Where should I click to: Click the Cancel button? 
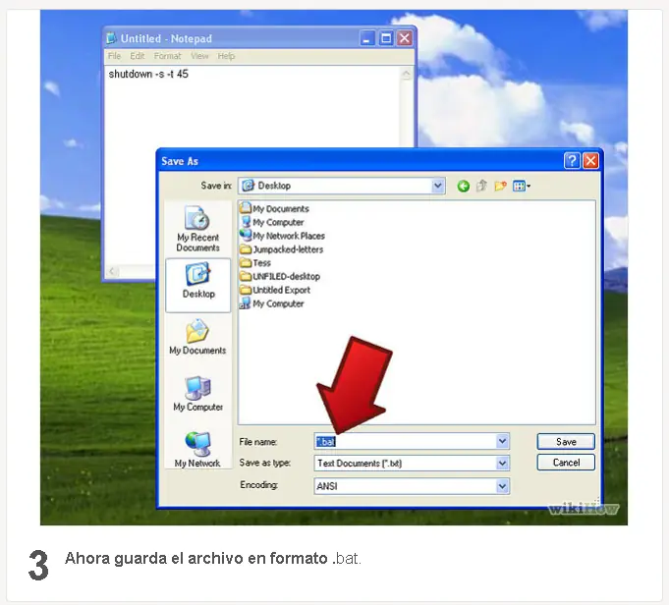[566, 463]
